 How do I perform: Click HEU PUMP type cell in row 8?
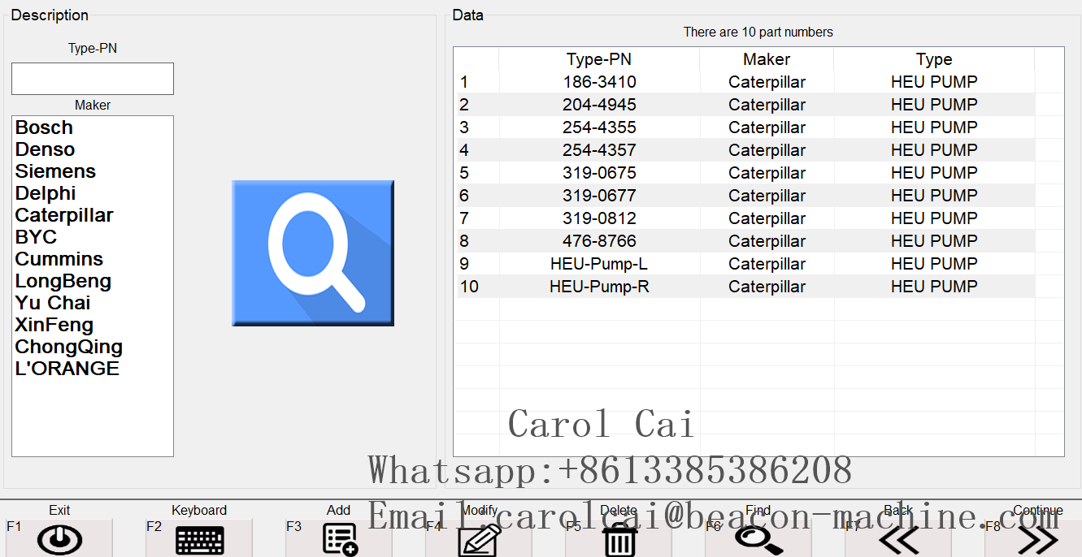[934, 241]
